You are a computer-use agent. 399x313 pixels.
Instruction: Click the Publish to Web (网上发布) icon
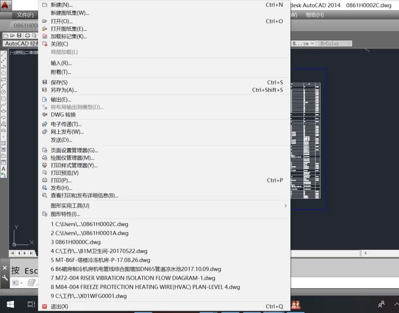click(x=45, y=132)
